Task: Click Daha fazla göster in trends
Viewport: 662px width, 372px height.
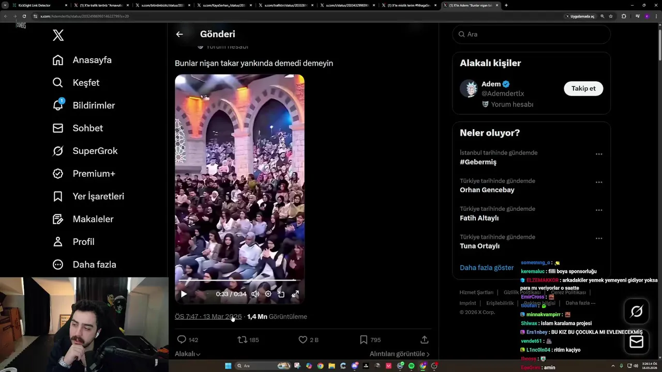Action: point(487,268)
